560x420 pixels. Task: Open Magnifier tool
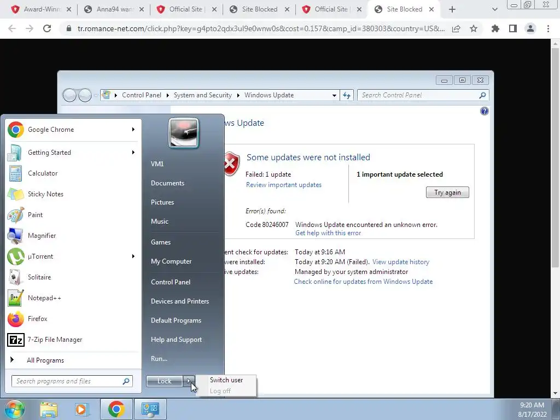click(73, 235)
